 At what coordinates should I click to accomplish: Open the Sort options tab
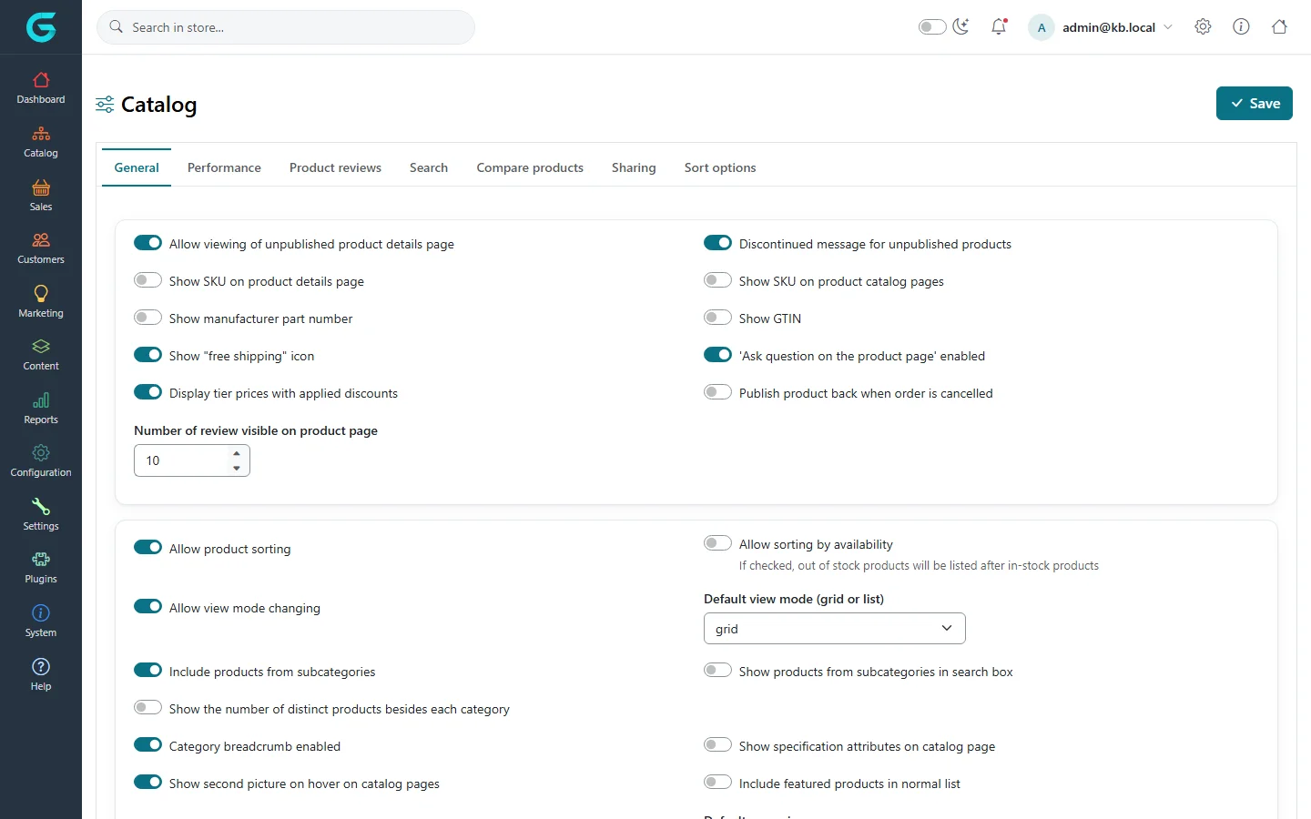720,167
